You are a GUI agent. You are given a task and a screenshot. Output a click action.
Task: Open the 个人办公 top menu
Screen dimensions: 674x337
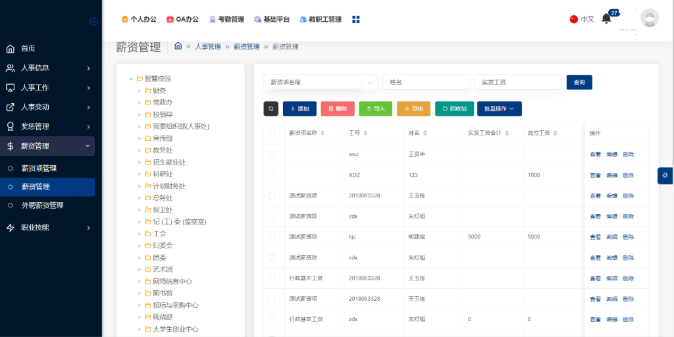(139, 19)
